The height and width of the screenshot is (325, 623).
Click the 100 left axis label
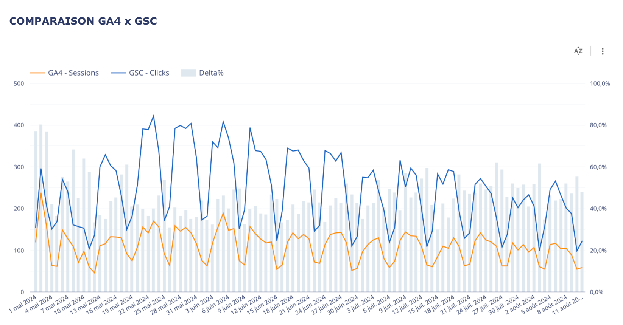(x=19, y=251)
